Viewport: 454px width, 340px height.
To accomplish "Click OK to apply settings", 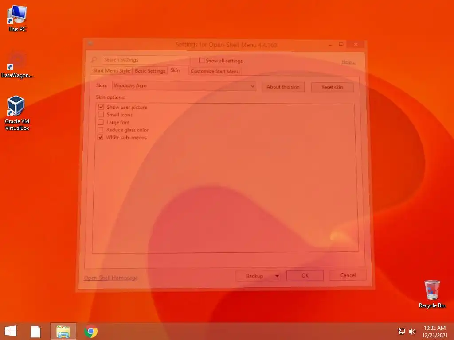I will coord(305,275).
